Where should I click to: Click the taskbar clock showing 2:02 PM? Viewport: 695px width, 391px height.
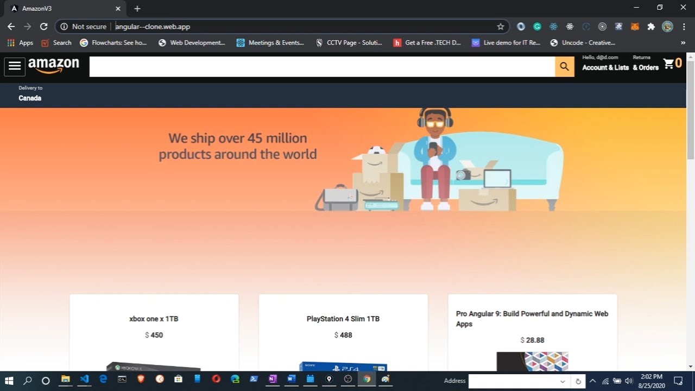[x=651, y=380]
